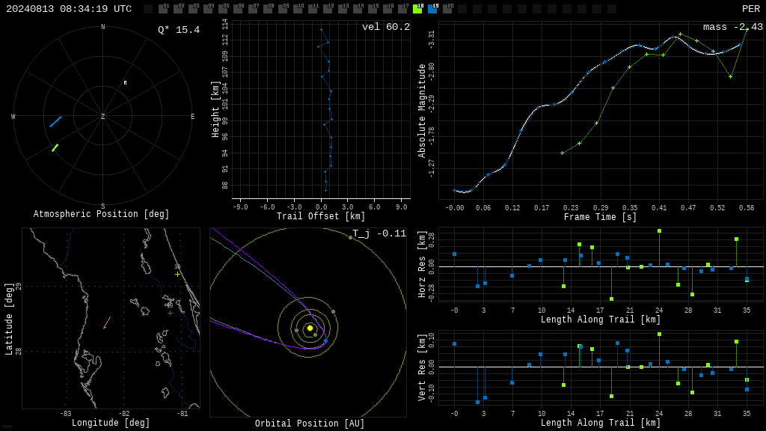Select the gray station 01 box
The width and height of the screenshot is (766, 431).
tap(164, 9)
